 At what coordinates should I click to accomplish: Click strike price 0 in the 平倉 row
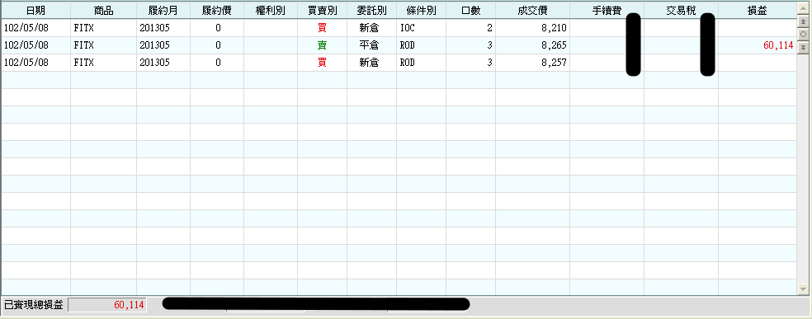pyautogui.click(x=218, y=45)
